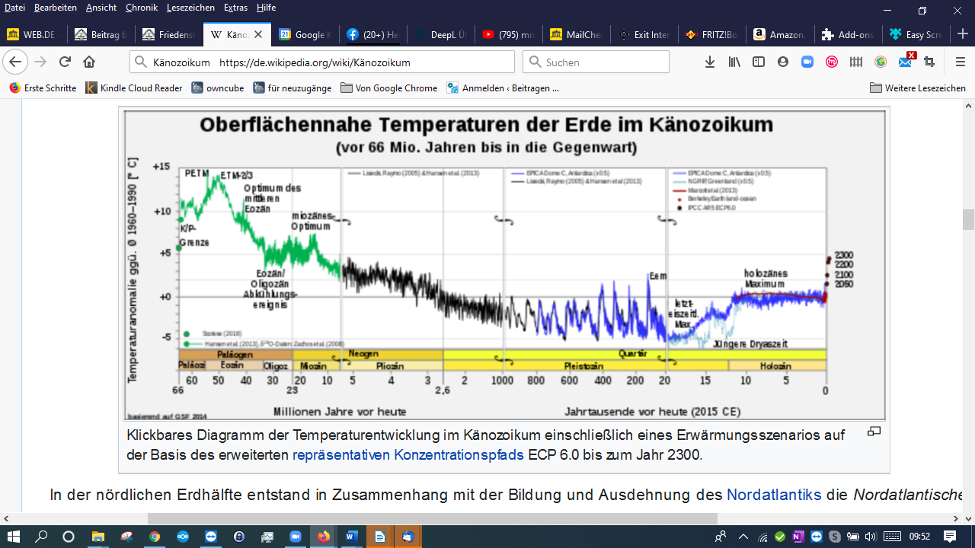Open the Extras menu
975x548 pixels.
point(236,7)
